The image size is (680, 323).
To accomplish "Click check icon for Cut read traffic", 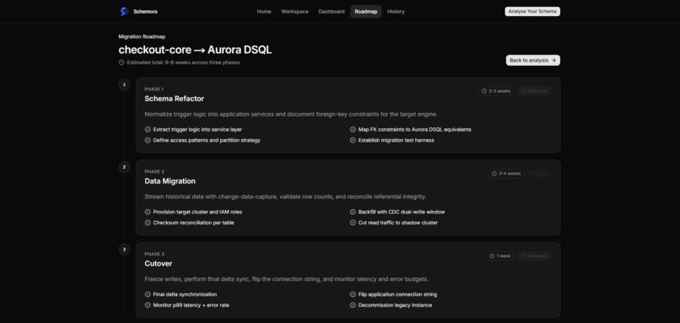I will pyautogui.click(x=353, y=223).
